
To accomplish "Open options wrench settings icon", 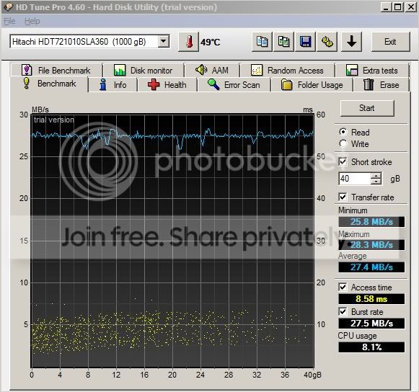I will [x=327, y=42].
